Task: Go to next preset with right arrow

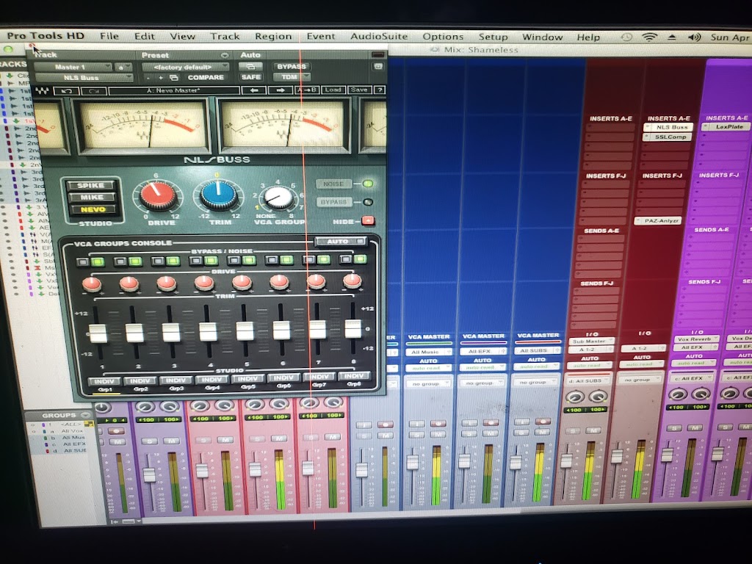Action: click(x=280, y=90)
